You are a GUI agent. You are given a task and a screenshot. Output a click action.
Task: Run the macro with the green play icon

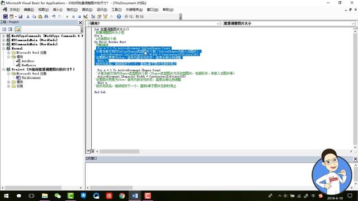[x=67, y=16]
